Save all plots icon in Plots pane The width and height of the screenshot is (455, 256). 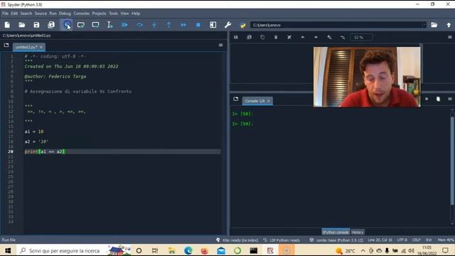(249, 37)
